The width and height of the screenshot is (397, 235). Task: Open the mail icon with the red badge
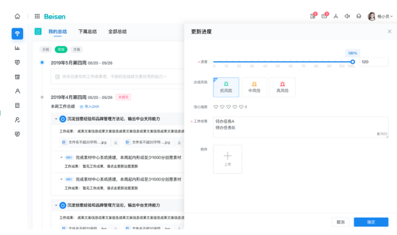(325, 16)
